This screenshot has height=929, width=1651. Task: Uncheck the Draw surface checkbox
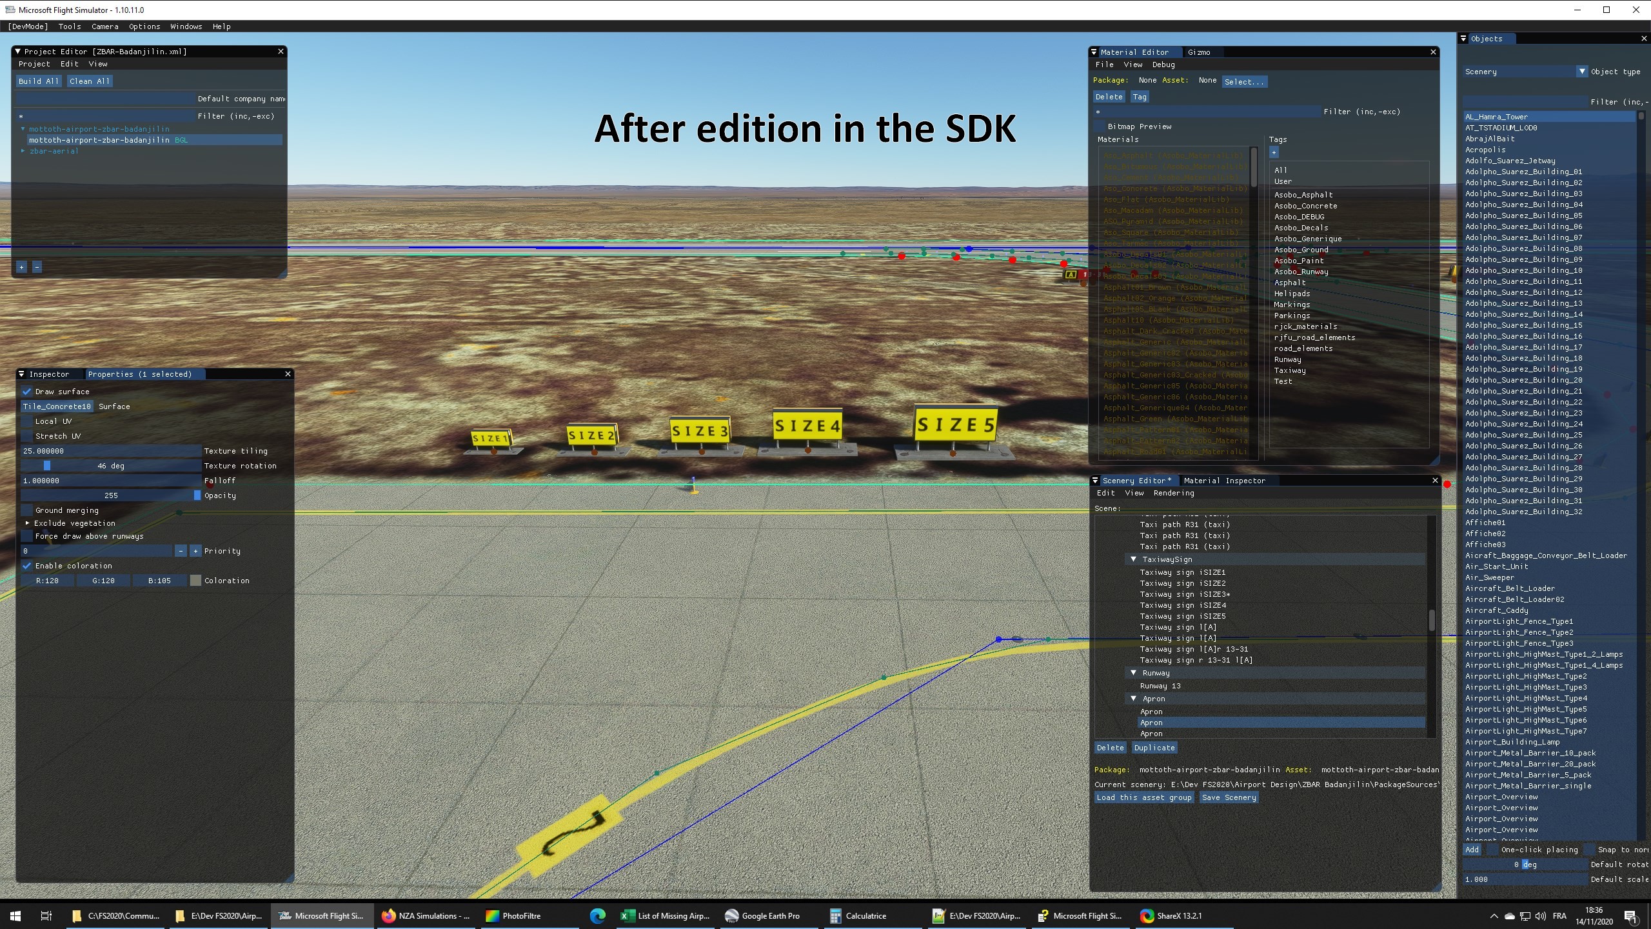tap(26, 392)
